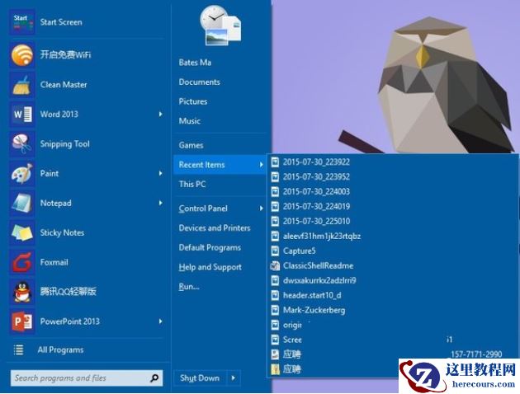The height and width of the screenshot is (394, 520).
Task: Open the Notepad icon
Action: pyautogui.click(x=22, y=203)
